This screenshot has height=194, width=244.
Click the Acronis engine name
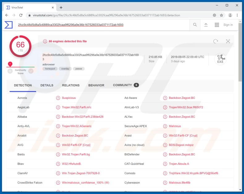[22, 98]
